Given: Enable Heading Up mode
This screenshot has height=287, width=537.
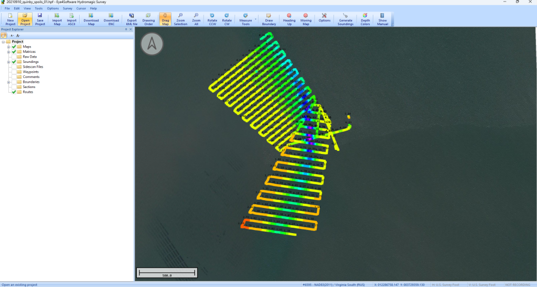Looking at the screenshot, I should [289, 19].
